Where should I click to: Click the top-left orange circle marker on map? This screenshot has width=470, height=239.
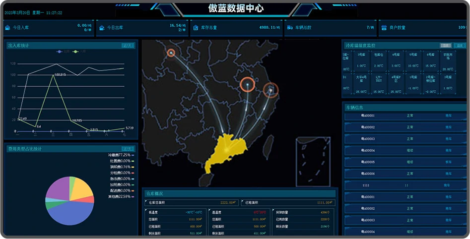[x=171, y=53]
